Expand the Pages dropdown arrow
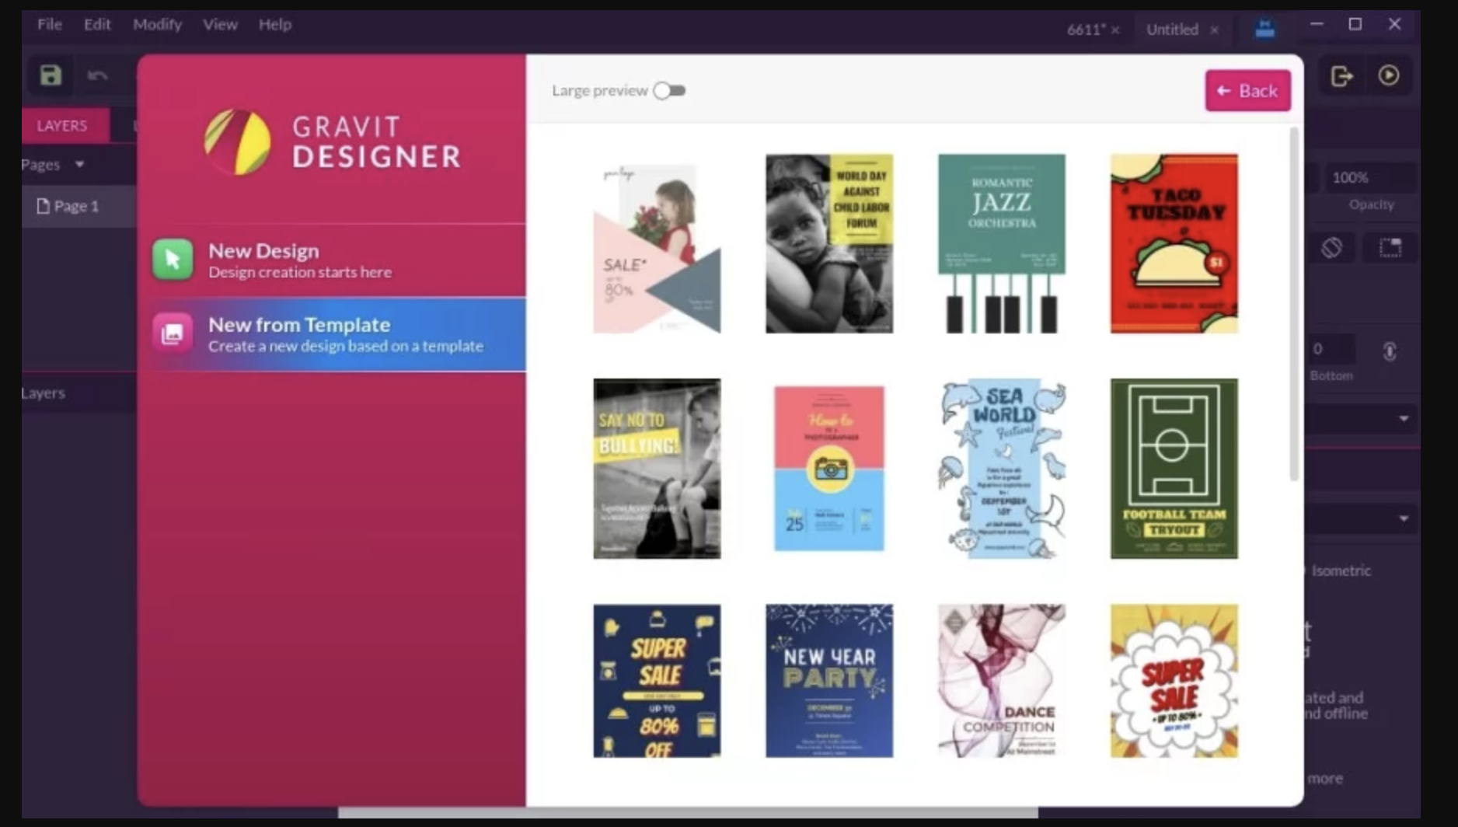1458x827 pixels. 79,165
